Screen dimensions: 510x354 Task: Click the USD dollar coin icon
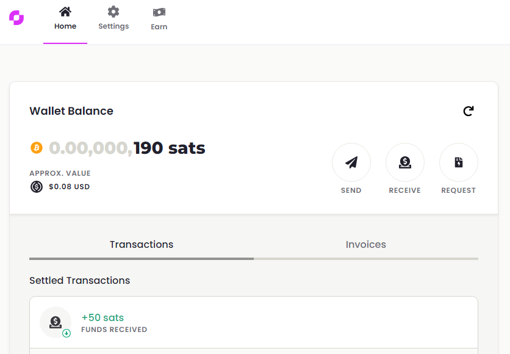(x=37, y=187)
